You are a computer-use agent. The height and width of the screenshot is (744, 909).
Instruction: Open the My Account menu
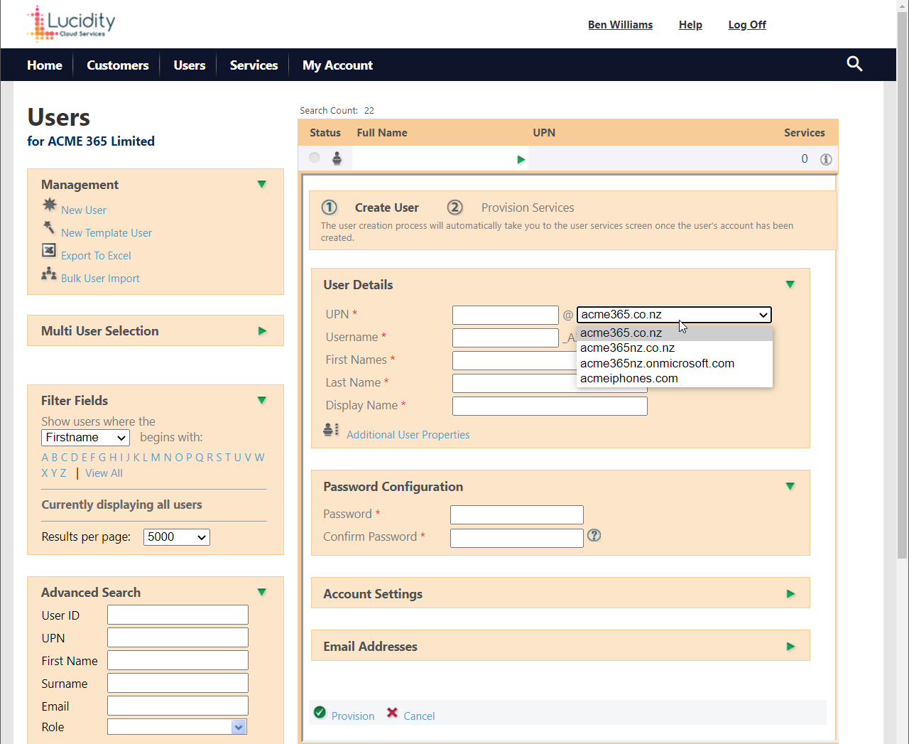pos(337,65)
